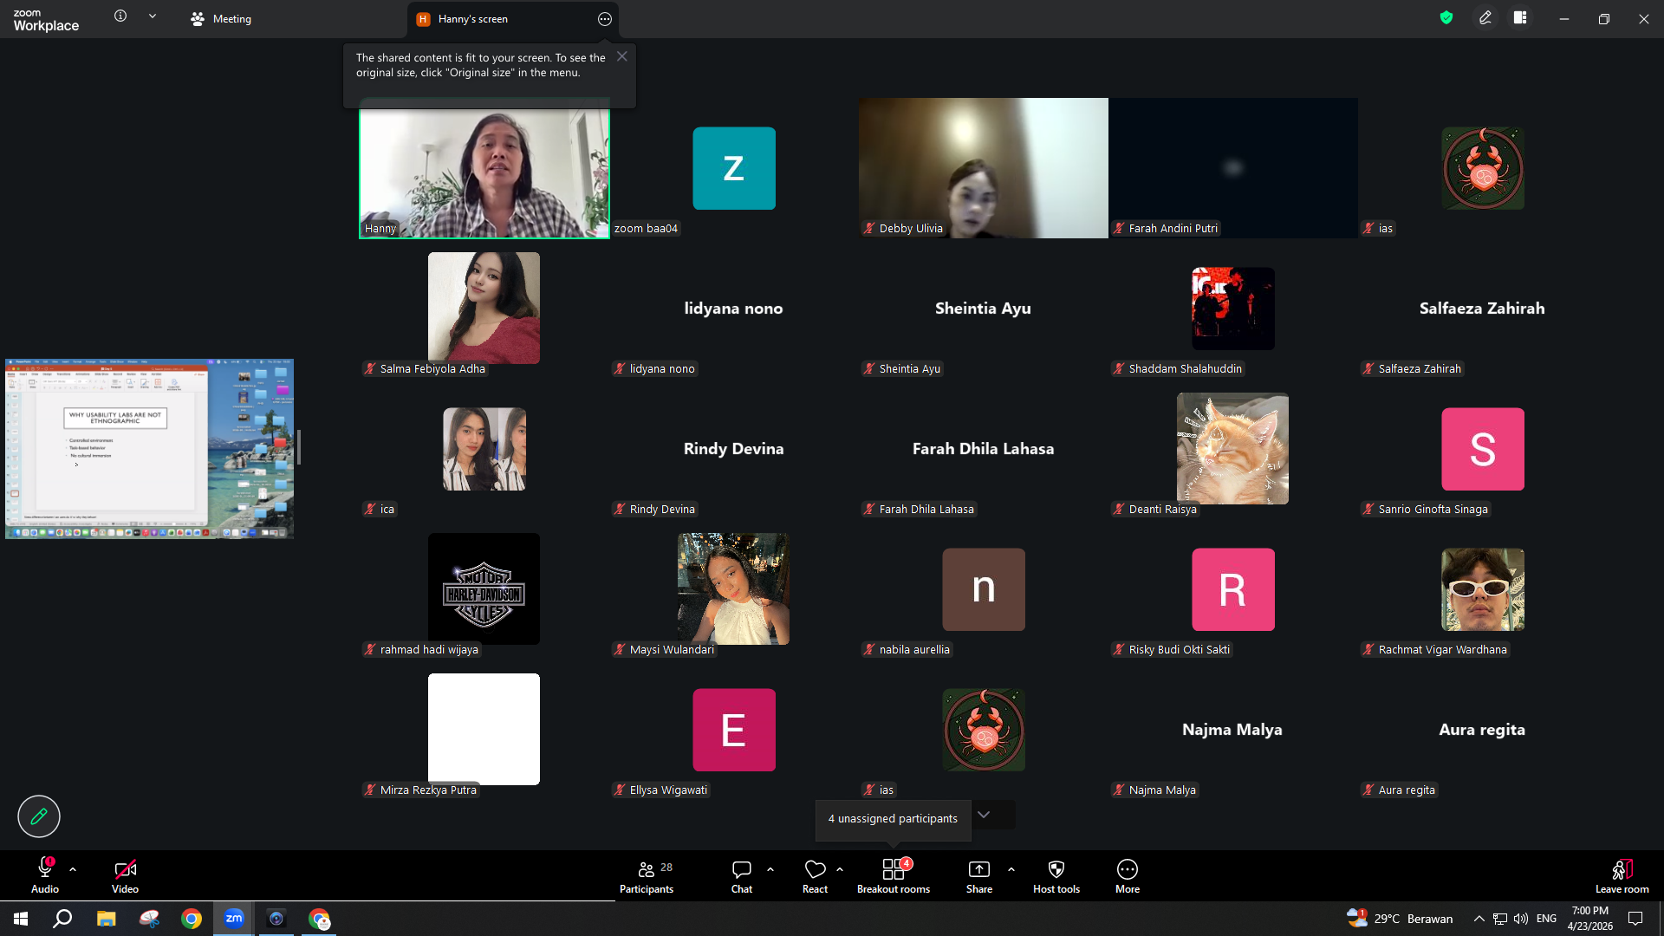Dismiss the shared content size tooltip

point(622,56)
